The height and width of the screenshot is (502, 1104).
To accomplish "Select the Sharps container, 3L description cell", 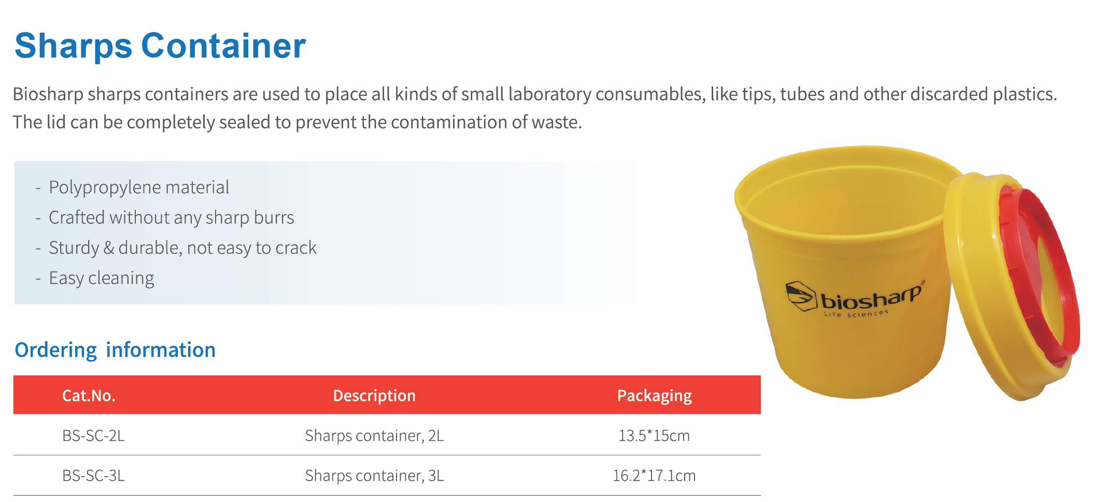I will point(374,476).
